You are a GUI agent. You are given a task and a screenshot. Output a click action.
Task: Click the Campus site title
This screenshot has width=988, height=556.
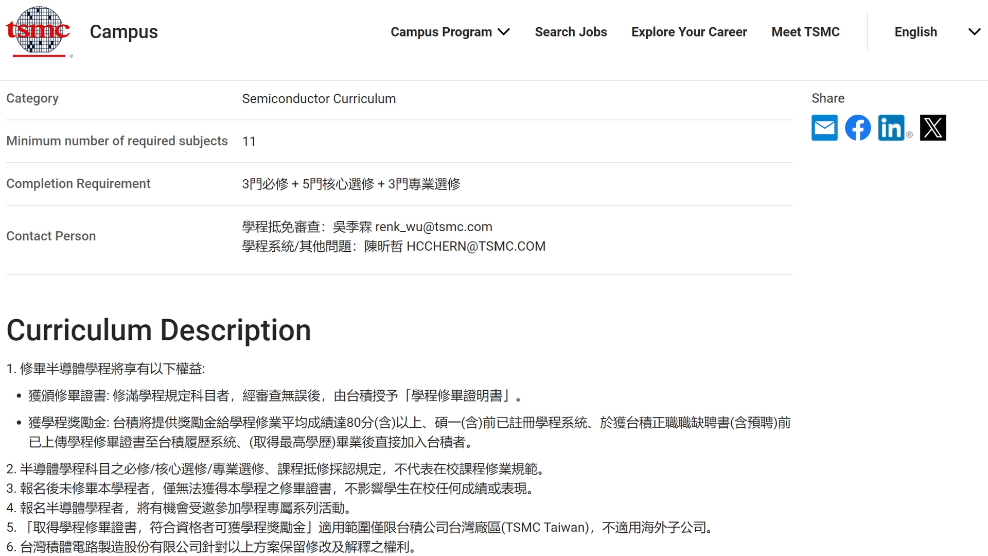click(x=123, y=32)
